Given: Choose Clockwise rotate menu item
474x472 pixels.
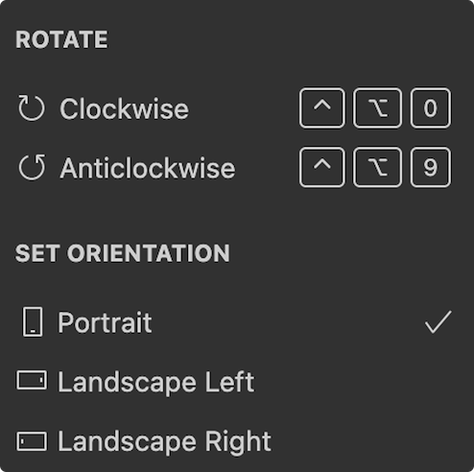Looking at the screenshot, I should coord(237,108).
